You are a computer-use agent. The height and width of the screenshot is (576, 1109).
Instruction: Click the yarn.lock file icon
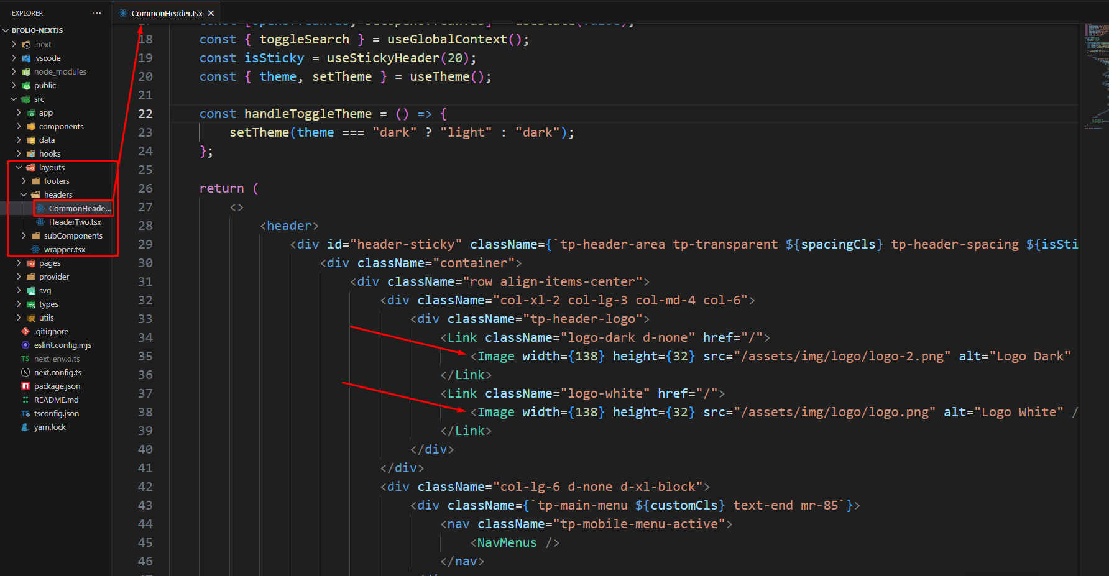pos(25,427)
